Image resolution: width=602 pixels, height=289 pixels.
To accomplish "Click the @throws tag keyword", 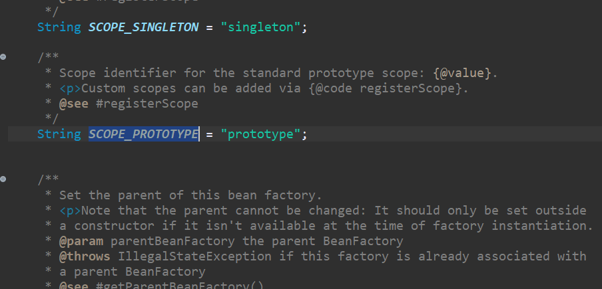I will tap(85, 256).
